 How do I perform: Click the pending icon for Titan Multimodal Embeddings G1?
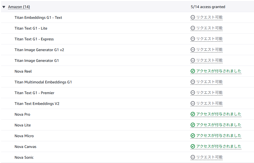193,82
